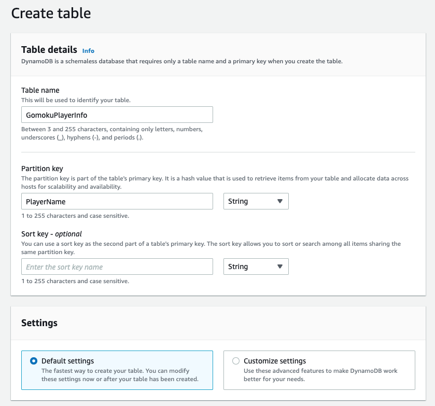Open the partition key String type dropdown
Screen dimensions: 435x406
point(256,201)
